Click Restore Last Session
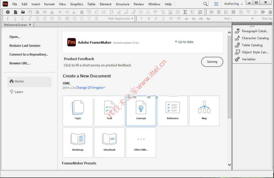This screenshot has height=178, width=274. click(x=25, y=46)
